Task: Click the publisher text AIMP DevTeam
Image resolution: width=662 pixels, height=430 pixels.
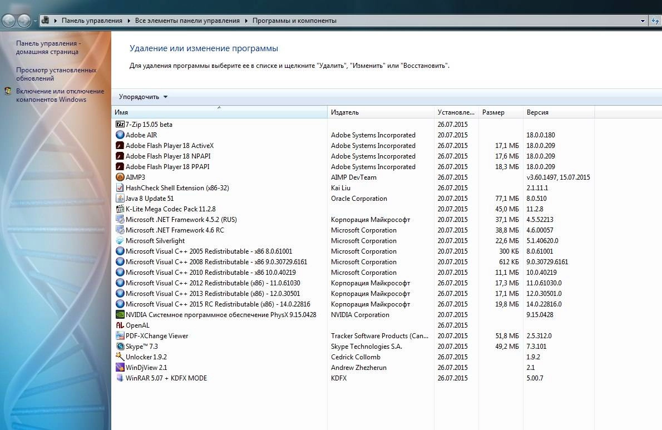Action: [354, 177]
